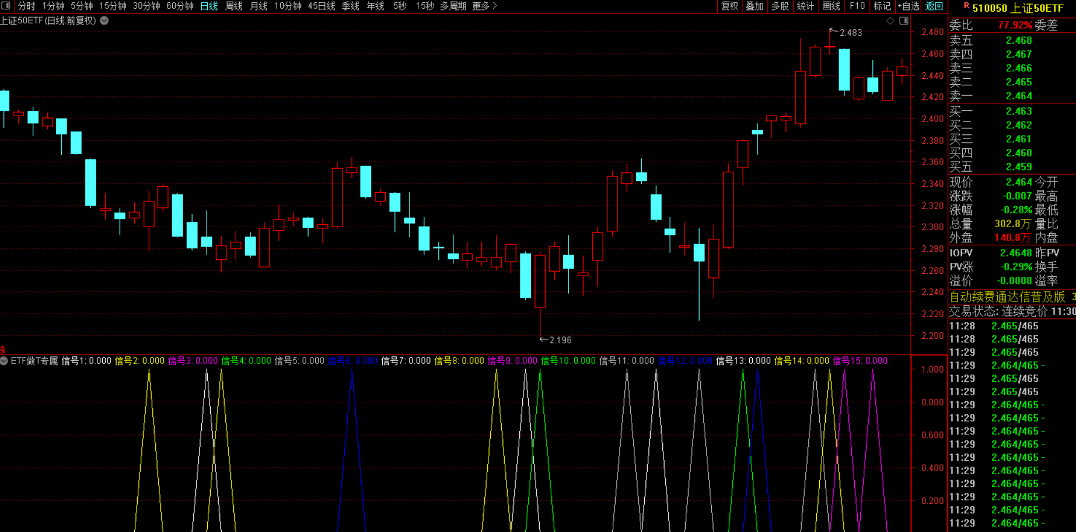Click the 委比 value 77.92%
1076x532 pixels.
coord(1015,25)
